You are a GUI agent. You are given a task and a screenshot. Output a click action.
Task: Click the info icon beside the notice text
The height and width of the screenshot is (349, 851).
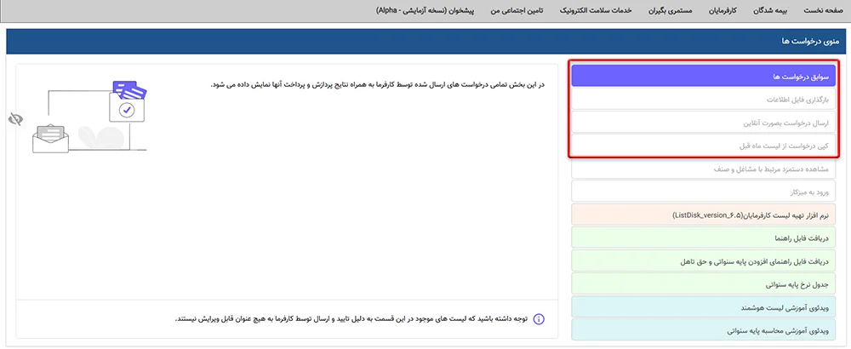coord(539,318)
